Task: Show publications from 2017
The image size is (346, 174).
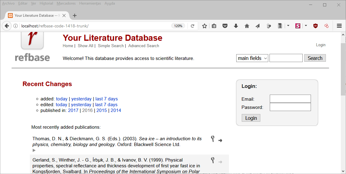Action: (x=73, y=110)
